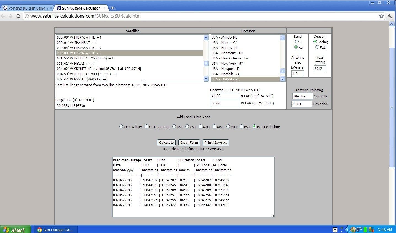Choose the Spring season option
This screenshot has width=396, height=233.
point(315,42)
